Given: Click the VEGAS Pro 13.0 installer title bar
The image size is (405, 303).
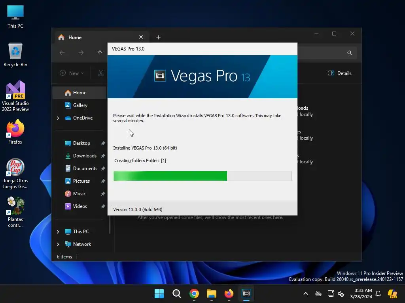Looking at the screenshot, I should pyautogui.click(x=202, y=49).
